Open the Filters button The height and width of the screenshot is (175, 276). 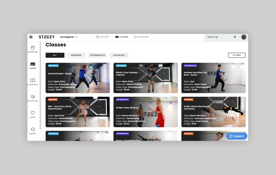(x=237, y=55)
